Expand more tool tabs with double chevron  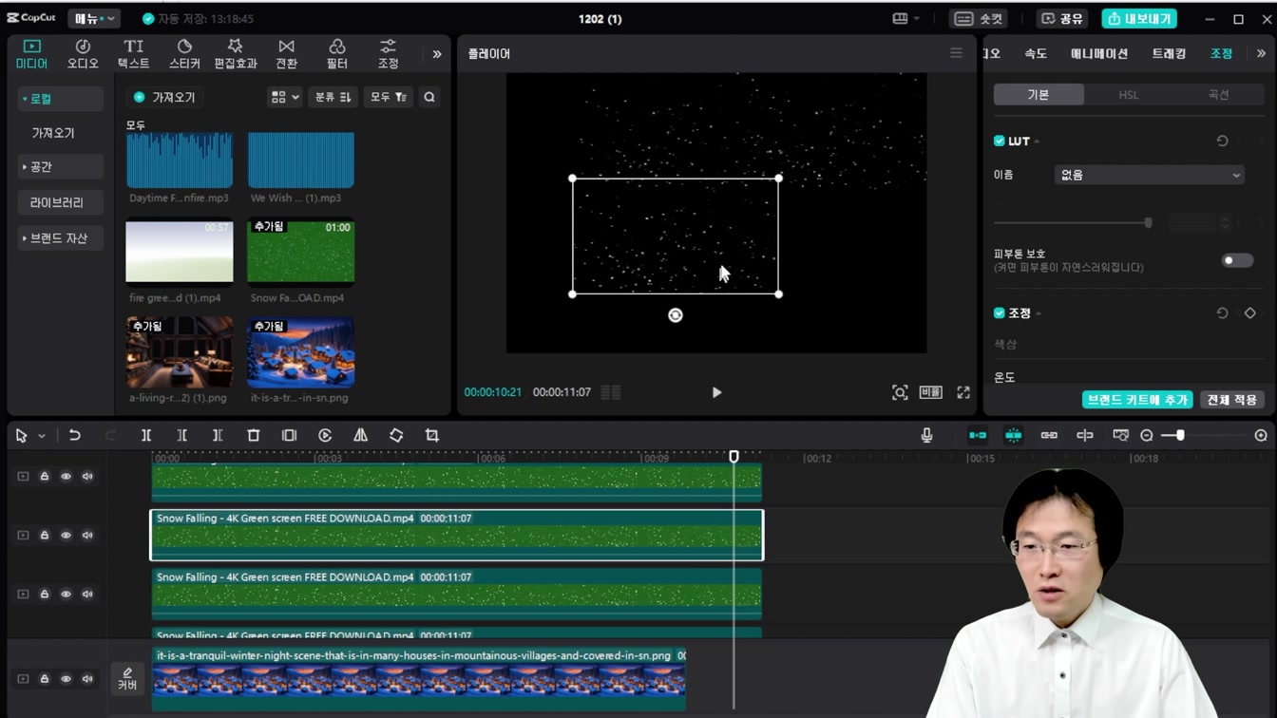(437, 54)
